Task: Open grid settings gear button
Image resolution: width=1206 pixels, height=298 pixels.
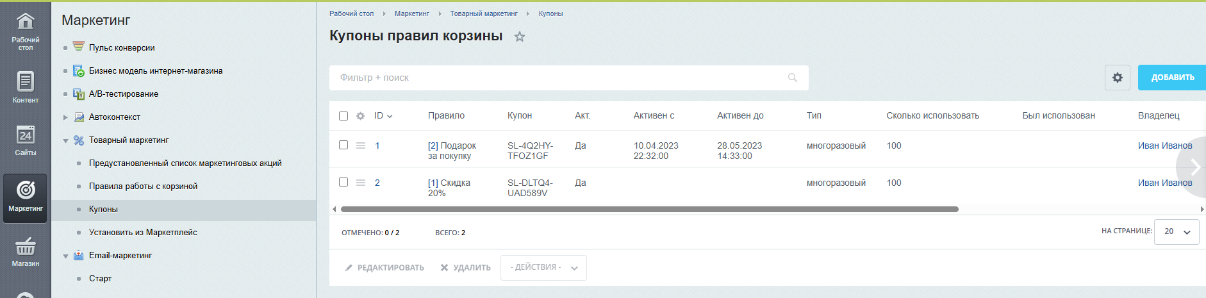Action: 1118,78
